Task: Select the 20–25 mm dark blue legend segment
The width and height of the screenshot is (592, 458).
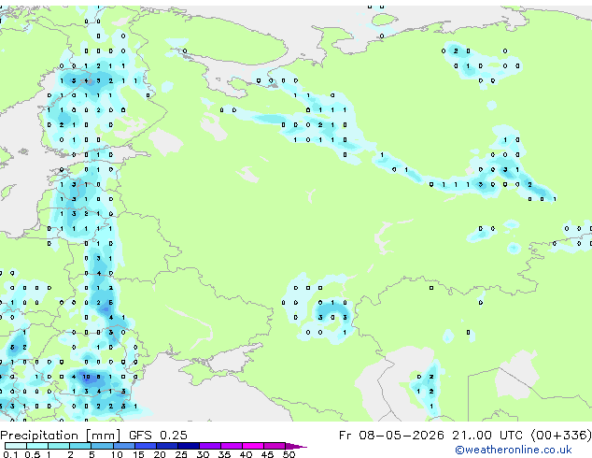Action: pos(167,446)
